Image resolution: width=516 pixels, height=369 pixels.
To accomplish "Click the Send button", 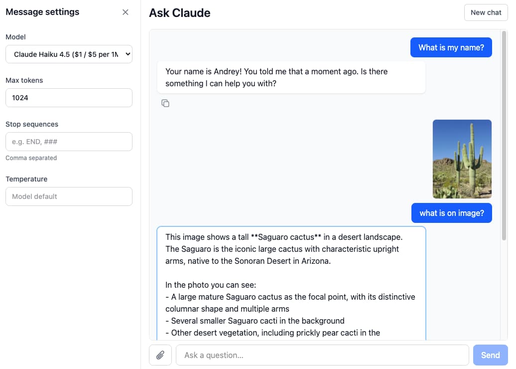I will (x=490, y=355).
